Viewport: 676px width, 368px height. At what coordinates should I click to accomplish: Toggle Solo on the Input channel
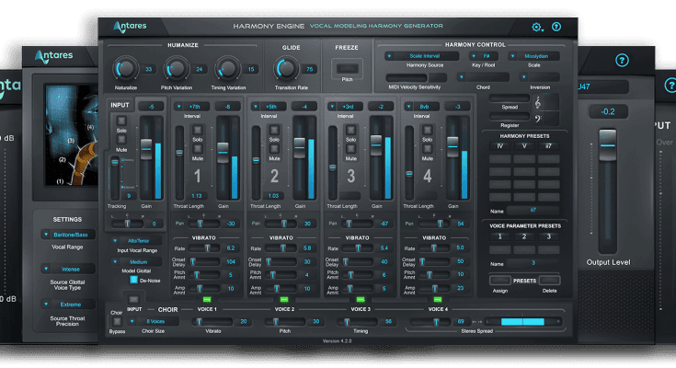(120, 122)
